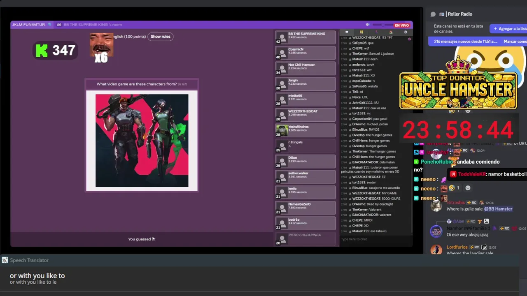Image resolution: width=527 pixels, height=296 pixels.
Task: Click the radio icon beside Roller Radio
Action: click(x=442, y=14)
